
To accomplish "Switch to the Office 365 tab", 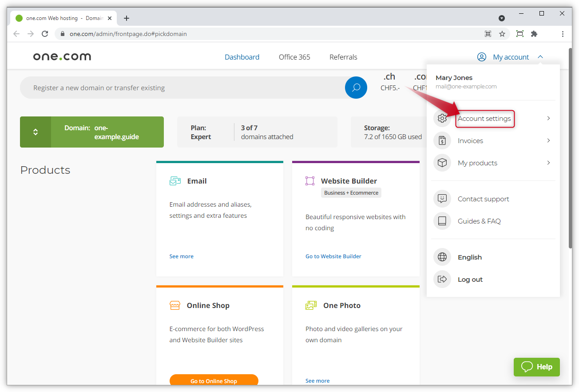I will pos(294,57).
